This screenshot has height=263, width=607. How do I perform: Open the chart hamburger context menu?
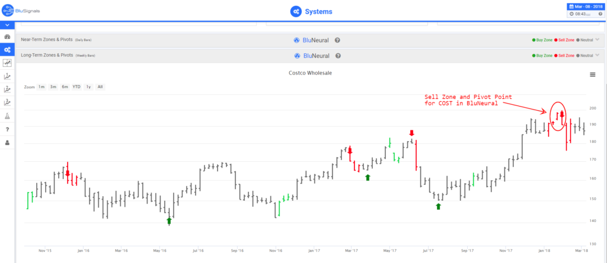click(593, 75)
